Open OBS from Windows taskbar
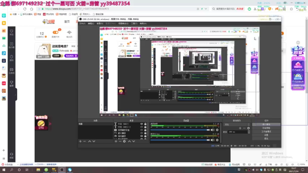The image size is (308, 173). coord(62,170)
